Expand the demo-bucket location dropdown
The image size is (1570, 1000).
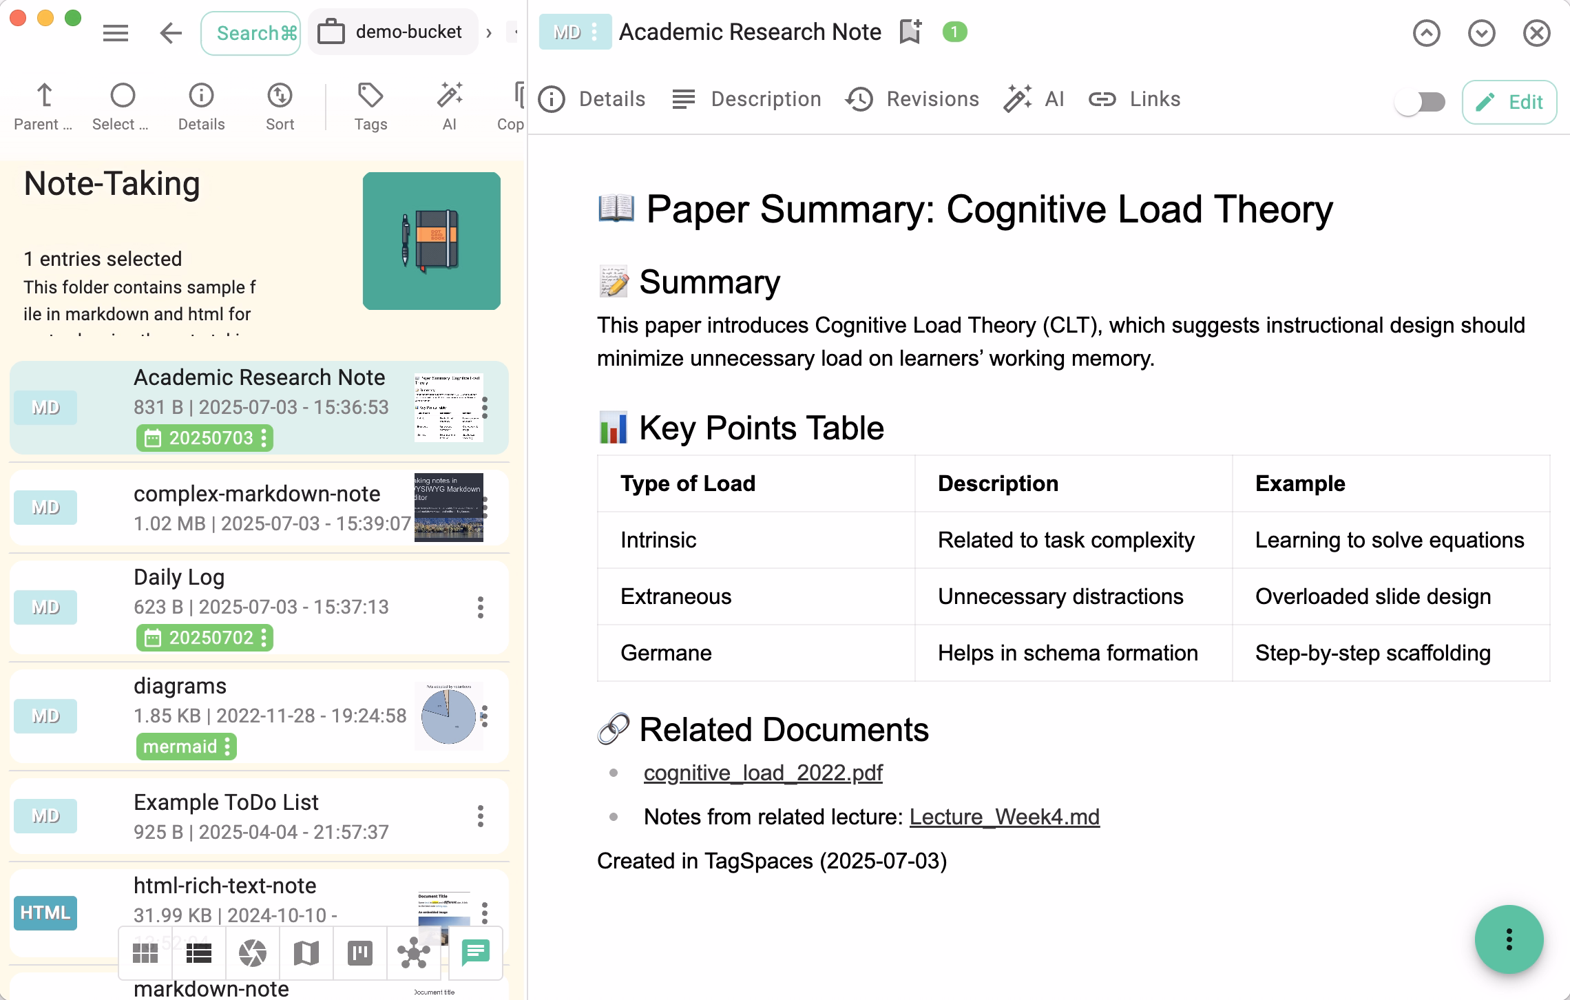click(392, 32)
